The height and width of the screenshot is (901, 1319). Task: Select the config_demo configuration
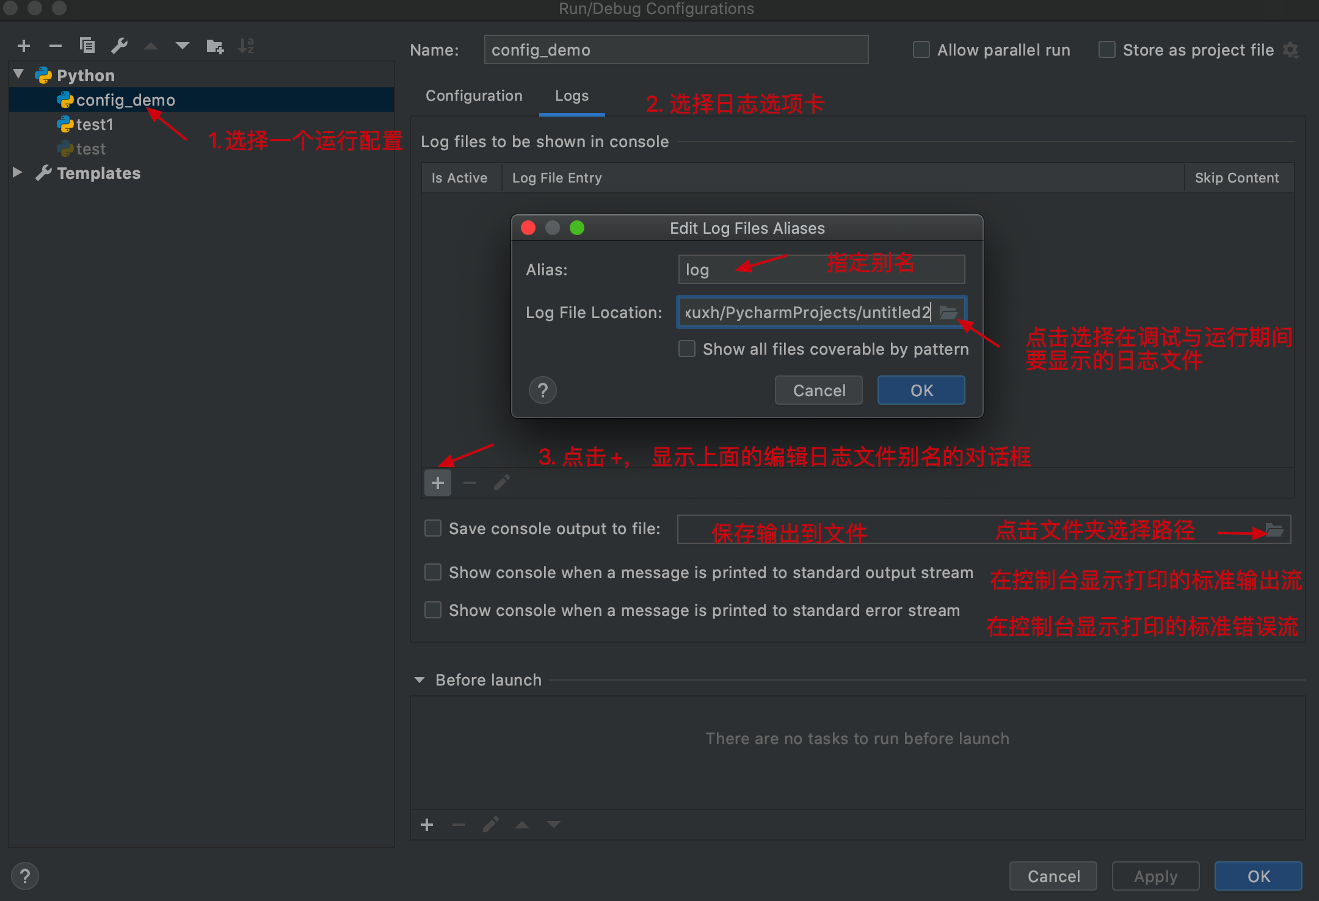(202, 100)
